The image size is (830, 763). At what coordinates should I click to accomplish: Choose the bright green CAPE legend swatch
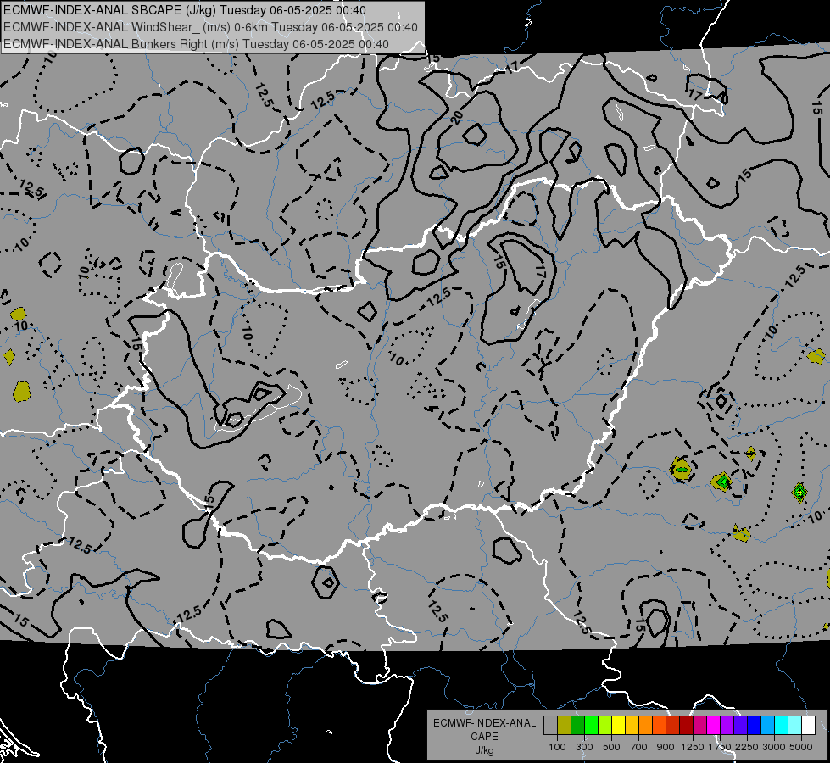coord(591,725)
